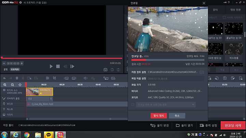This screenshot has width=246, height=138.
Task: Click the 인코딩 시작 button
Action: point(233,125)
